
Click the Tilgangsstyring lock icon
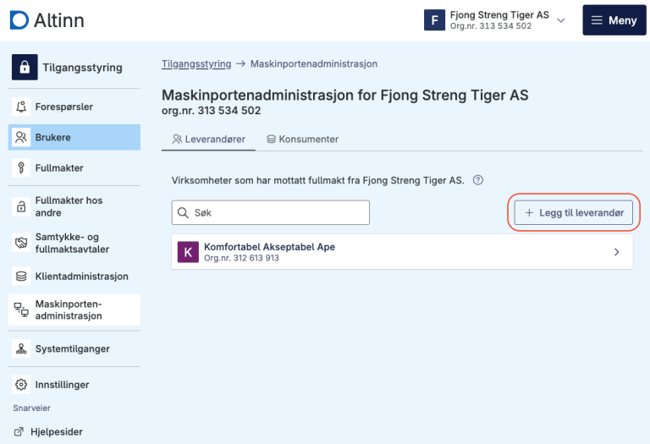tap(25, 67)
